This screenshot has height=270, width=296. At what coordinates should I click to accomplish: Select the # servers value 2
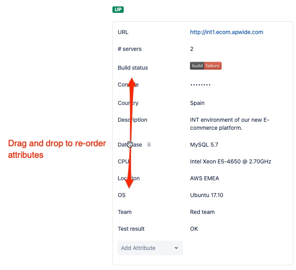[x=192, y=49]
